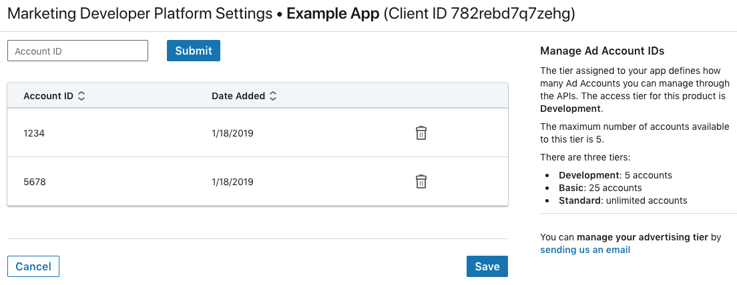Delete account 1234 with trash icon
The height and width of the screenshot is (285, 737).
(421, 133)
